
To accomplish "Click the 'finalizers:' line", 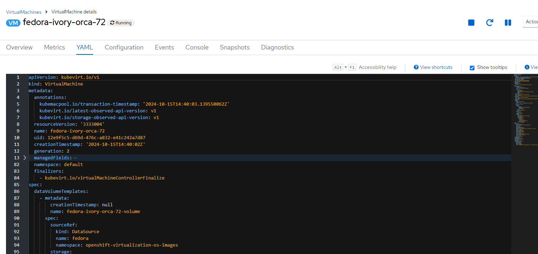I will pyautogui.click(x=49, y=171).
